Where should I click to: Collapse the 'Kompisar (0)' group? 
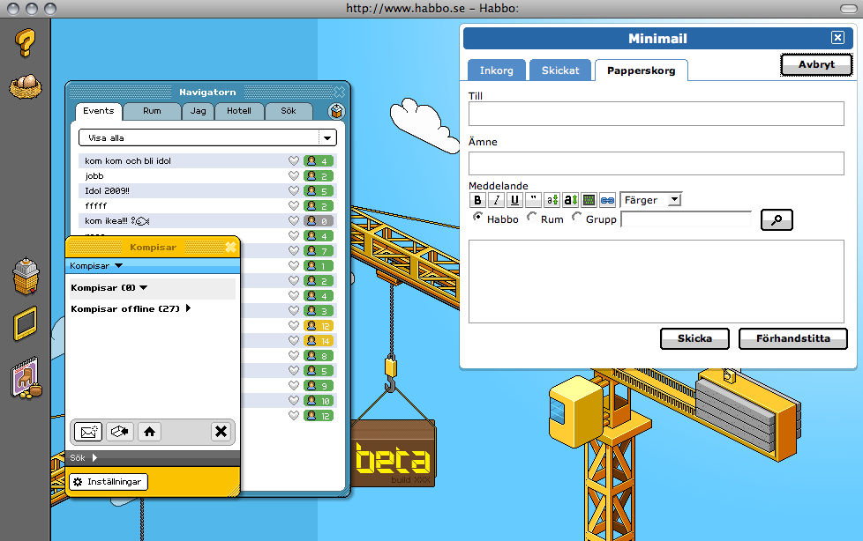[x=109, y=287]
